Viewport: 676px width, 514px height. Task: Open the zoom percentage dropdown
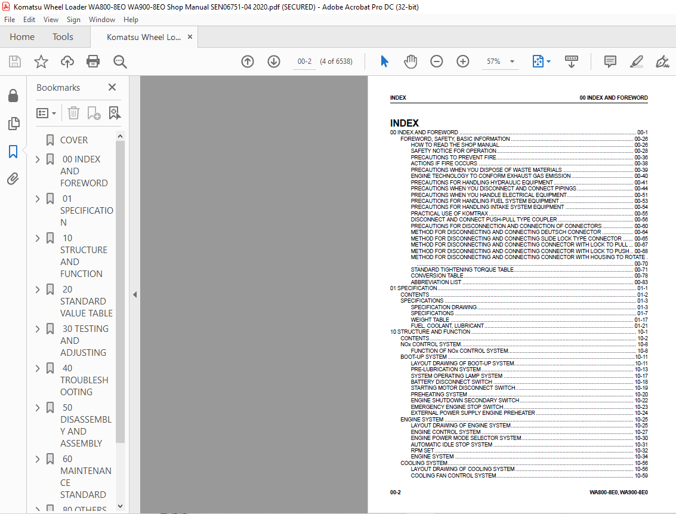pyautogui.click(x=512, y=61)
